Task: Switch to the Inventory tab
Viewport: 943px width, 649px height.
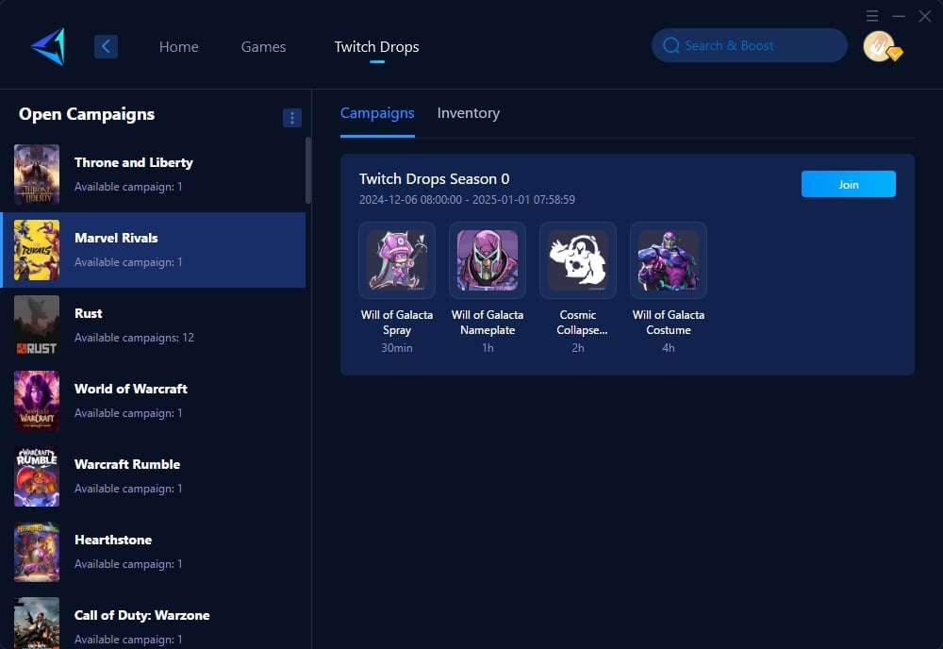Action: 469,113
